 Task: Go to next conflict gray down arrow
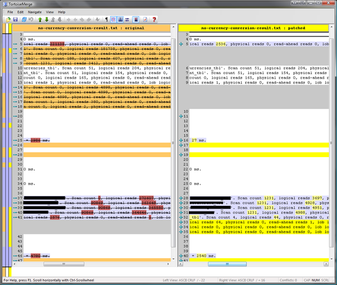(x=60, y=20)
